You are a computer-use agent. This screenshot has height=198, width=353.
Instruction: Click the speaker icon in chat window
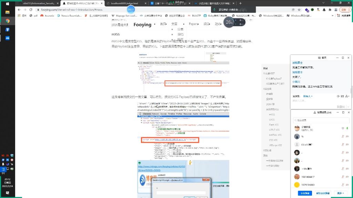[338, 96]
